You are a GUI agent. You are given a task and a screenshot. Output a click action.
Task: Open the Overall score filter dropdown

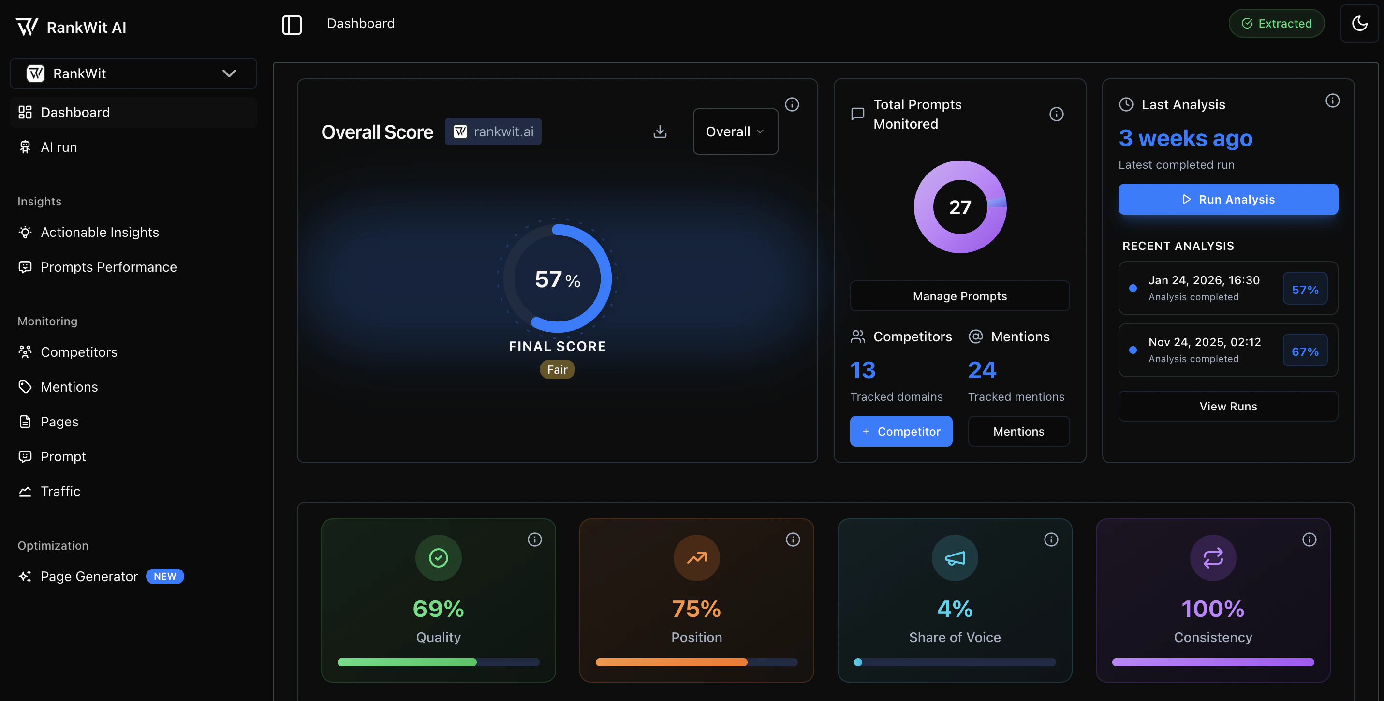tap(735, 131)
